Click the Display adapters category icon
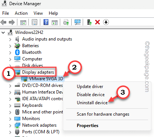The width and height of the screenshot is (154, 137). (x=18, y=73)
